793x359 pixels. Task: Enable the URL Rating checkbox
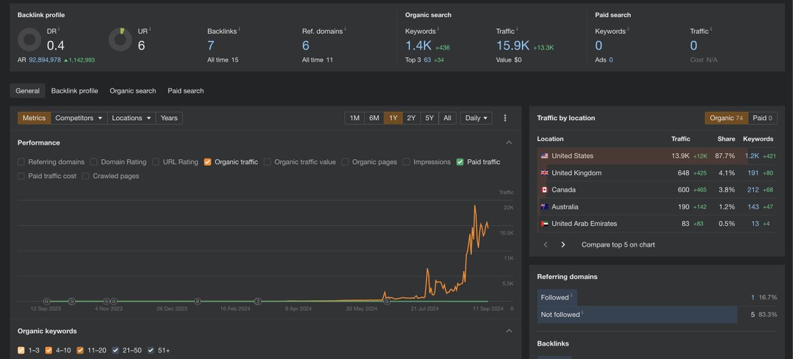pos(156,162)
